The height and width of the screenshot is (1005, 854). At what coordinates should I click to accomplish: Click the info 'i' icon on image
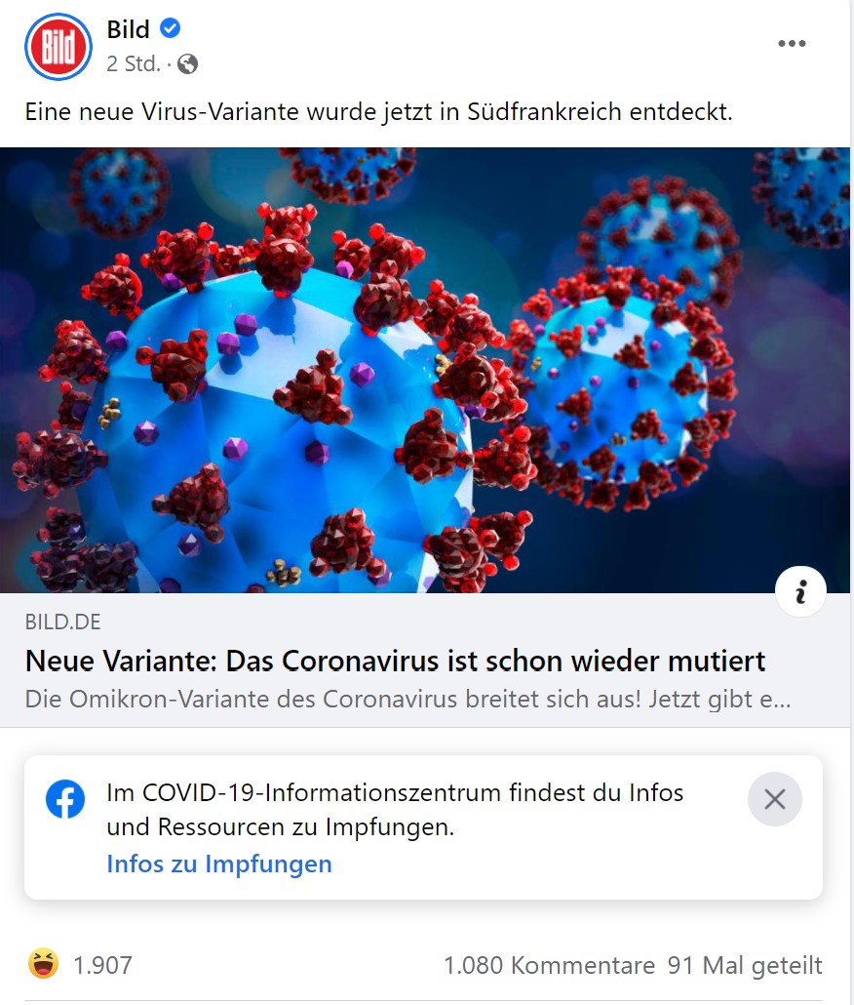(800, 591)
